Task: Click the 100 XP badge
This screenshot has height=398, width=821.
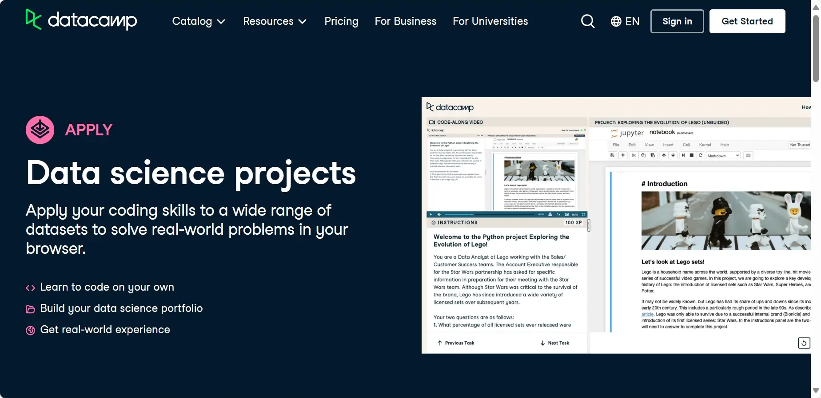Action: [x=574, y=223]
